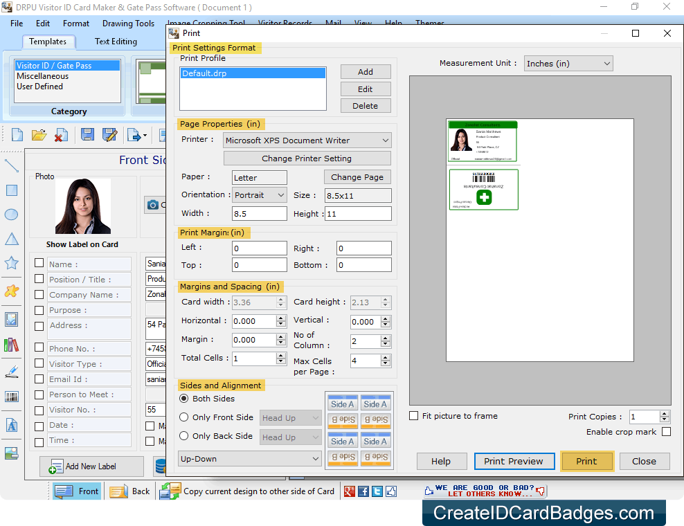Select Only Back Side radio button
This screenshot has width=684, height=526.
coord(184,436)
